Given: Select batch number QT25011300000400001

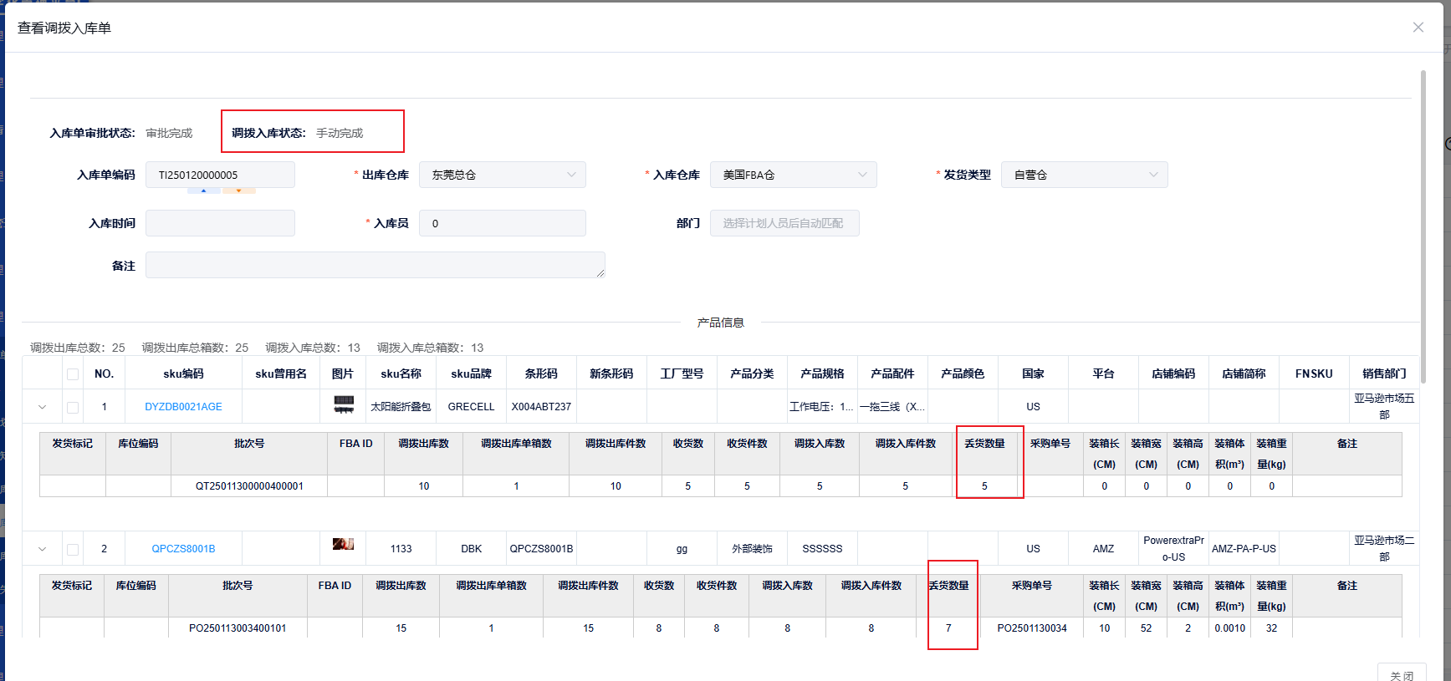Looking at the screenshot, I should coord(249,485).
